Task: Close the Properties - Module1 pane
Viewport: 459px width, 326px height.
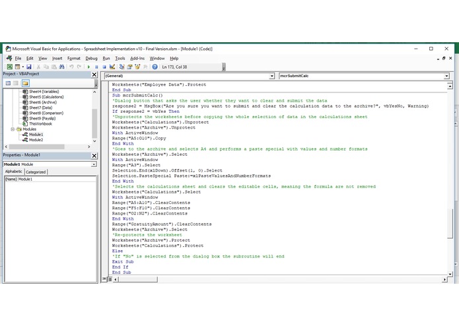Action: pyautogui.click(x=94, y=156)
